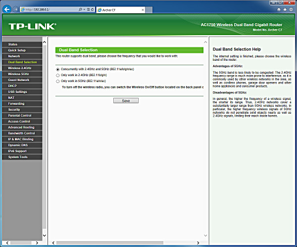The width and height of the screenshot is (297, 247).
Task: Open Wireless 5GHz menu item
Action: pos(22,74)
